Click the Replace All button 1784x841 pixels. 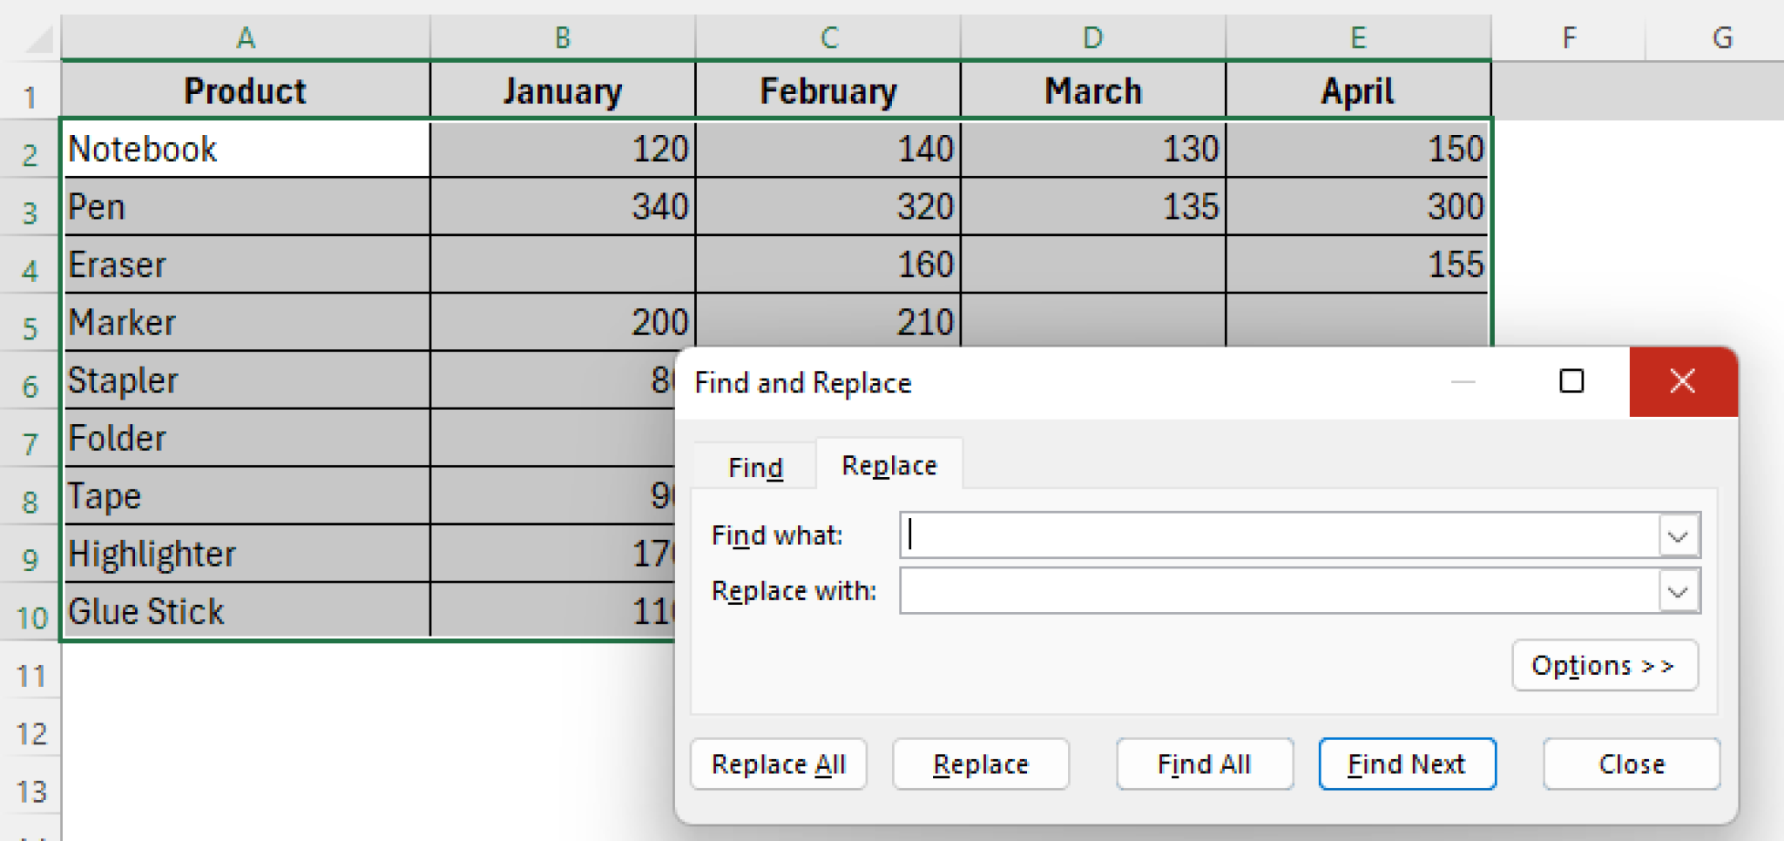[778, 764]
